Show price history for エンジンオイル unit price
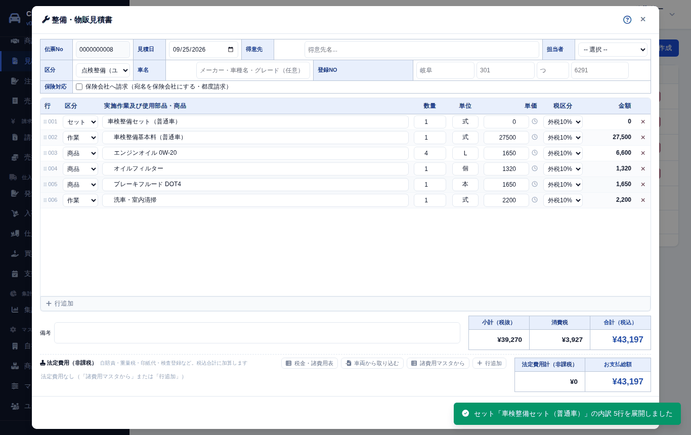Screen dimensions: 691x435 point(535,153)
